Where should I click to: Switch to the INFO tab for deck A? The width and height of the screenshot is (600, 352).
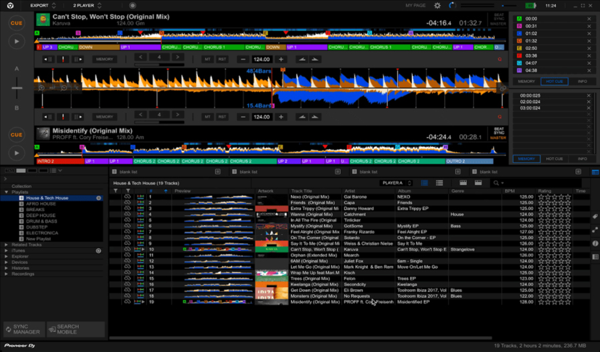coord(582,81)
